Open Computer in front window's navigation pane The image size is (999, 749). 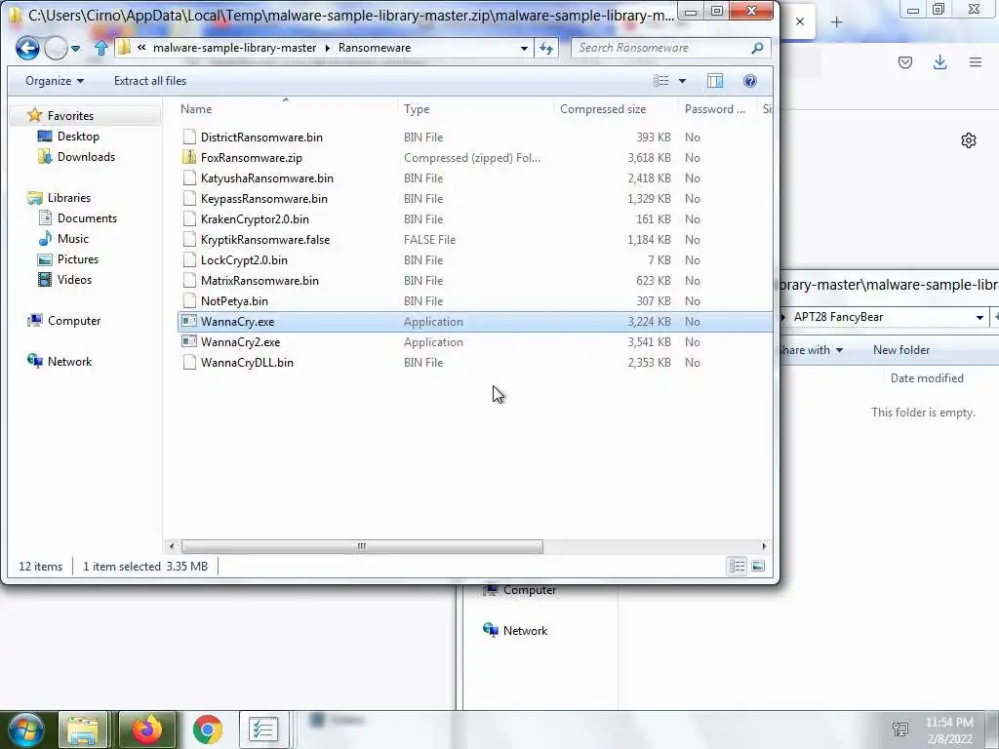74,320
